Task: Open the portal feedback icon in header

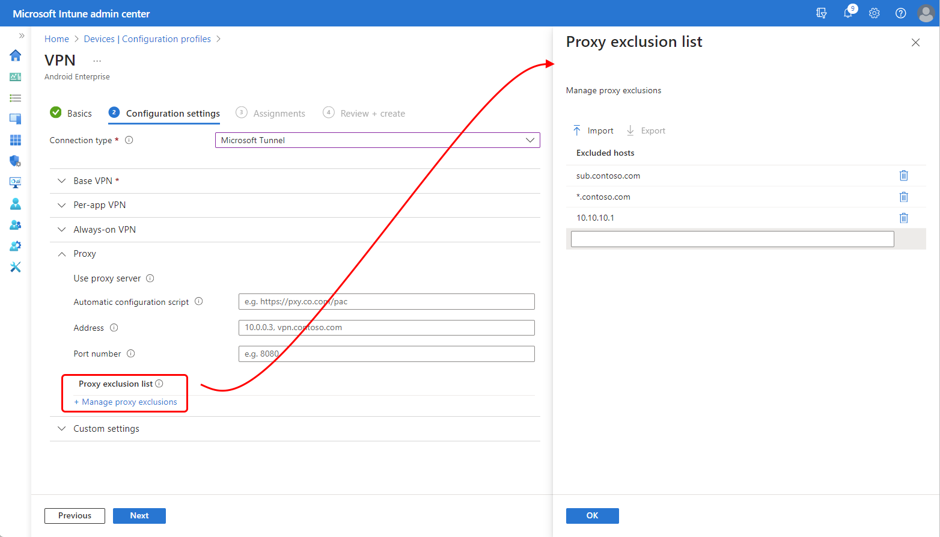Action: pos(822,13)
